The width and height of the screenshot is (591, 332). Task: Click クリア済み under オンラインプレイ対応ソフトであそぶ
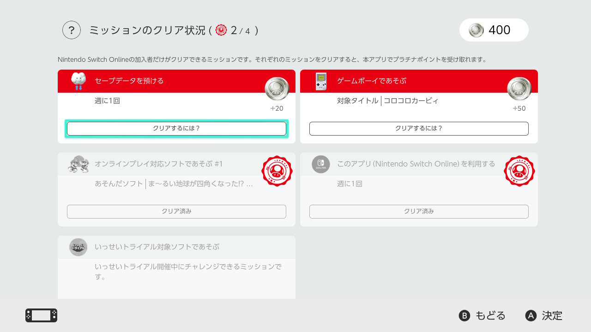176,212
